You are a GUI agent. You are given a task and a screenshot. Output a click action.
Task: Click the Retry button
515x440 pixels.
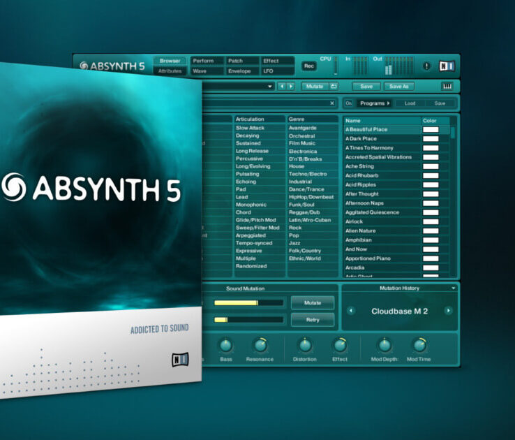(x=313, y=320)
